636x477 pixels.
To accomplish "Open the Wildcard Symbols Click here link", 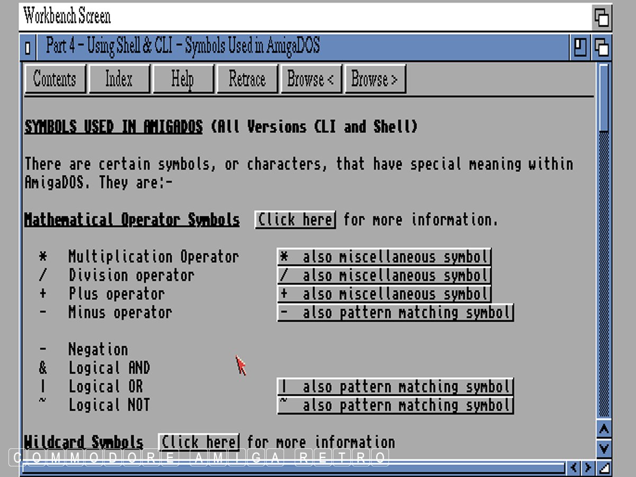I will click(x=199, y=442).
